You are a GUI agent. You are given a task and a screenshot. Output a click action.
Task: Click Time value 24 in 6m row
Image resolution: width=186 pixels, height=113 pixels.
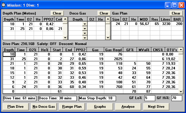pyautogui.click(x=21, y=87)
